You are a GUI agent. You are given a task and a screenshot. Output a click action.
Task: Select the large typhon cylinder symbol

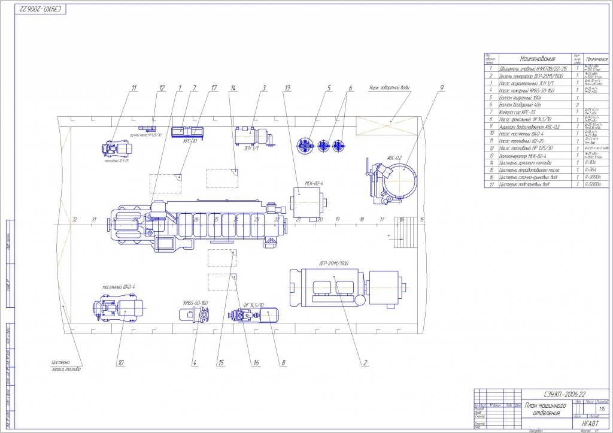tap(305, 146)
